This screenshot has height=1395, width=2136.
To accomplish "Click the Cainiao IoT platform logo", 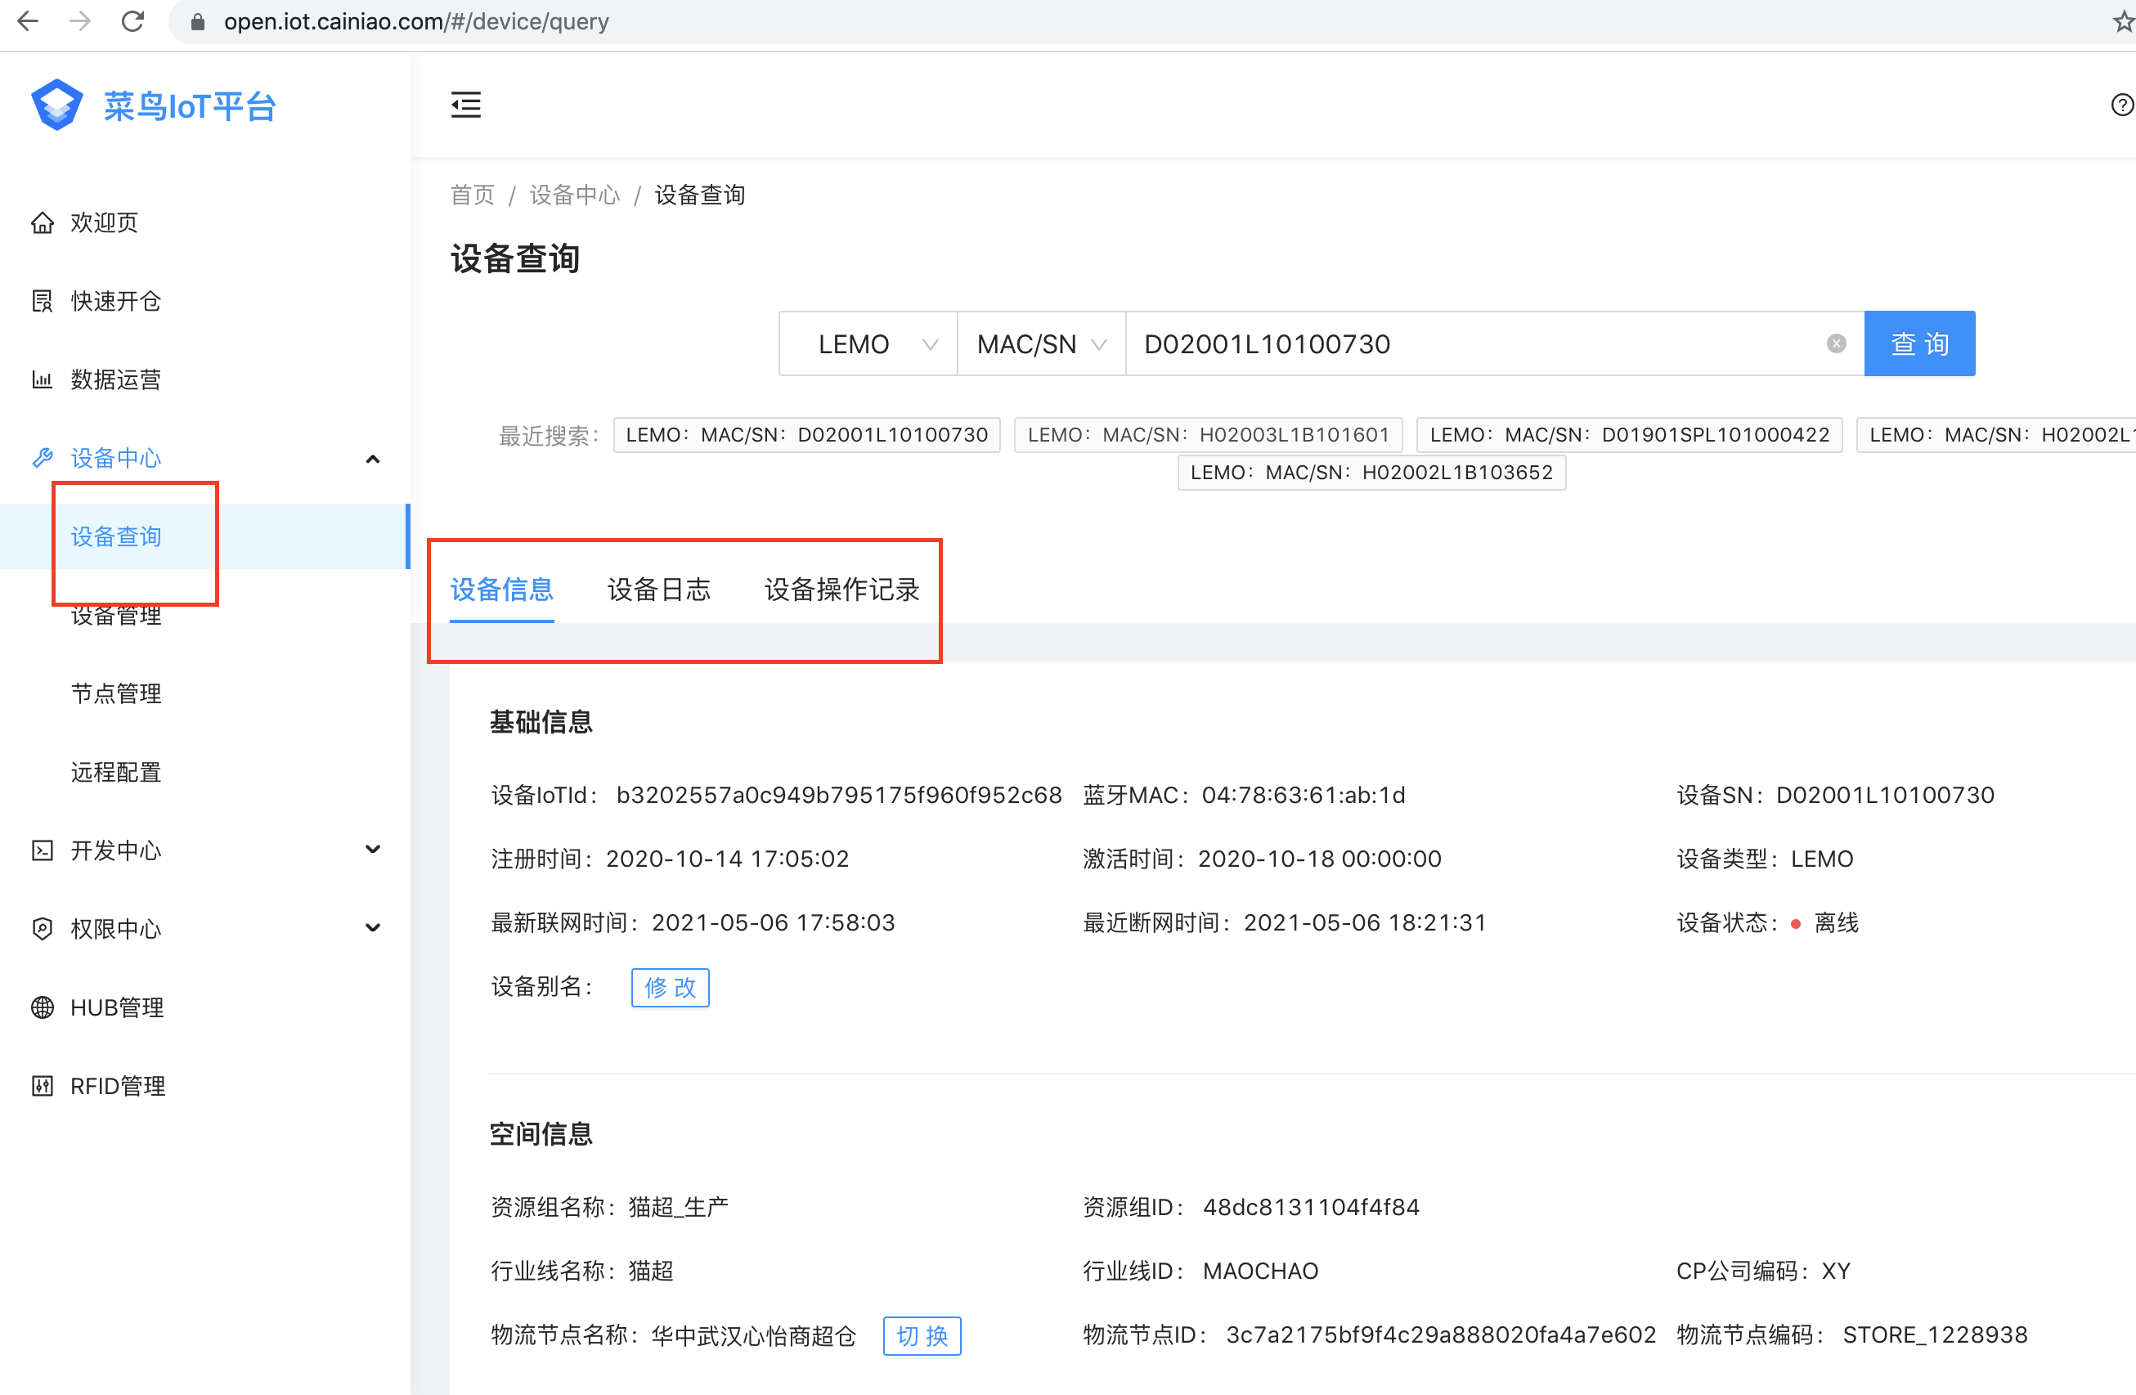I will [x=56, y=105].
